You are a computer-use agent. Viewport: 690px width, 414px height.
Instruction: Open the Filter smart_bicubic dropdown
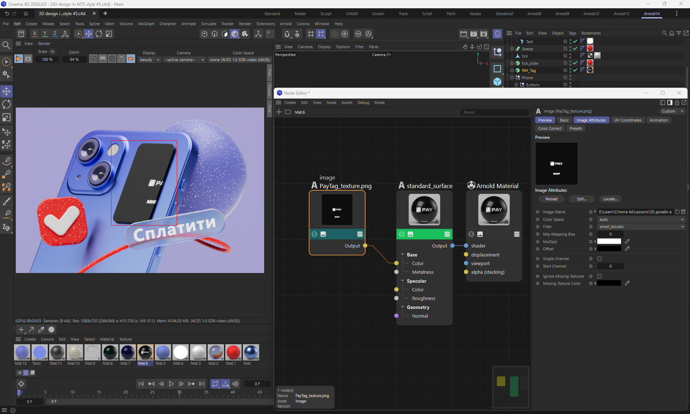641,227
